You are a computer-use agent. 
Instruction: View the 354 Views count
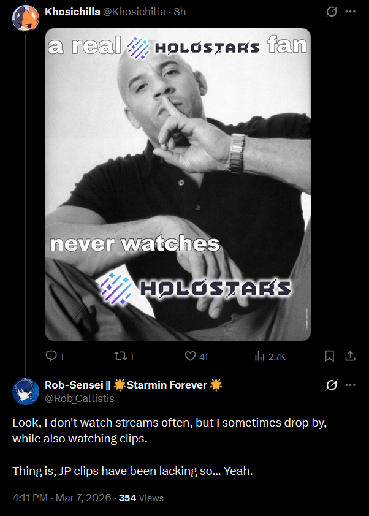click(141, 498)
